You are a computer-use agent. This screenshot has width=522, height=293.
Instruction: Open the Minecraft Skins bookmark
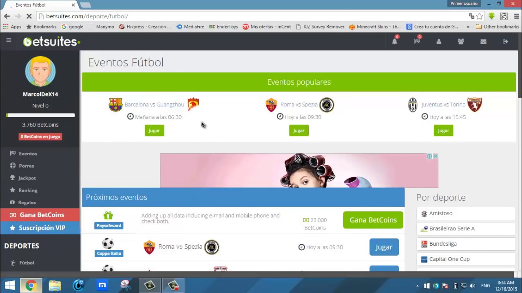[375, 27]
